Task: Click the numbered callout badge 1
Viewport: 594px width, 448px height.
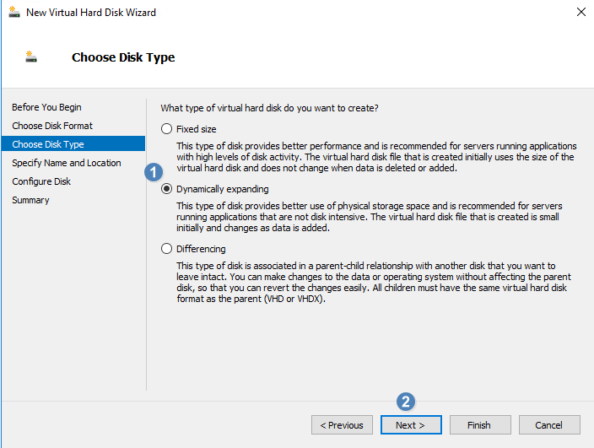Action: click(154, 173)
